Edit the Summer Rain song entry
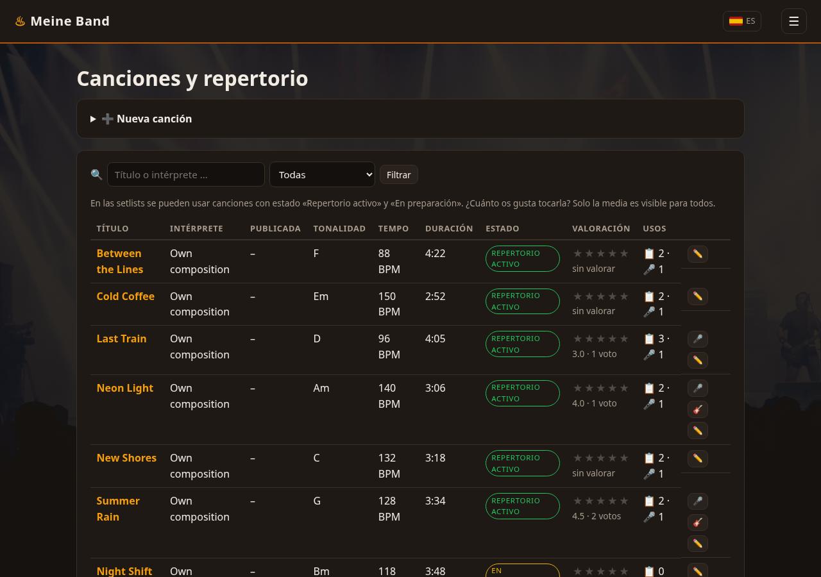 click(x=697, y=544)
